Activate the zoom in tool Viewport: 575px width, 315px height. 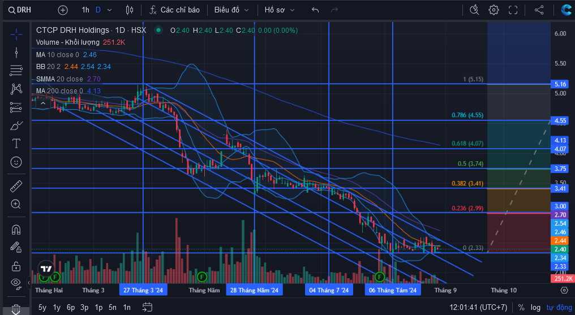[16, 204]
